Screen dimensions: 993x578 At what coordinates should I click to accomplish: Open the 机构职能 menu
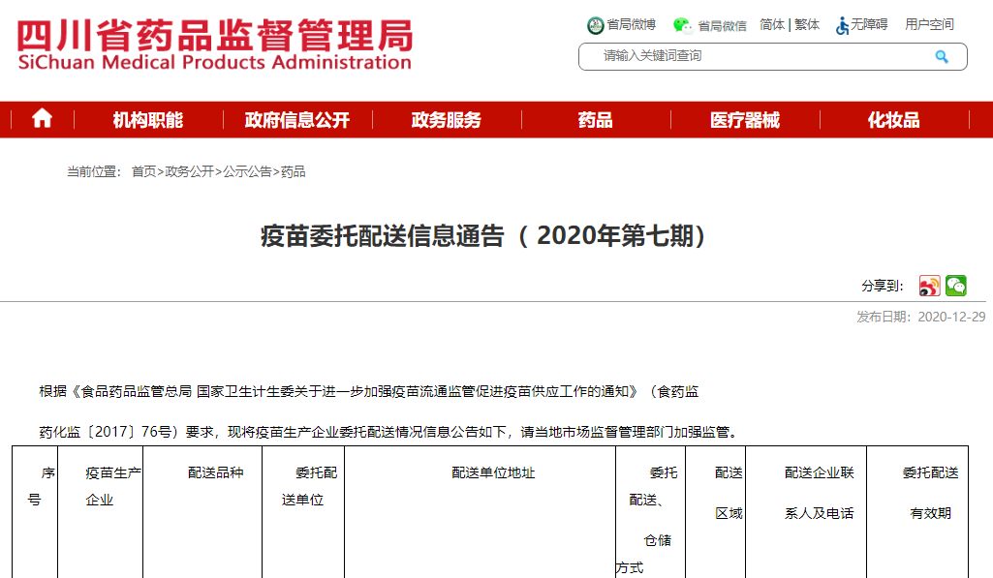[x=147, y=120]
